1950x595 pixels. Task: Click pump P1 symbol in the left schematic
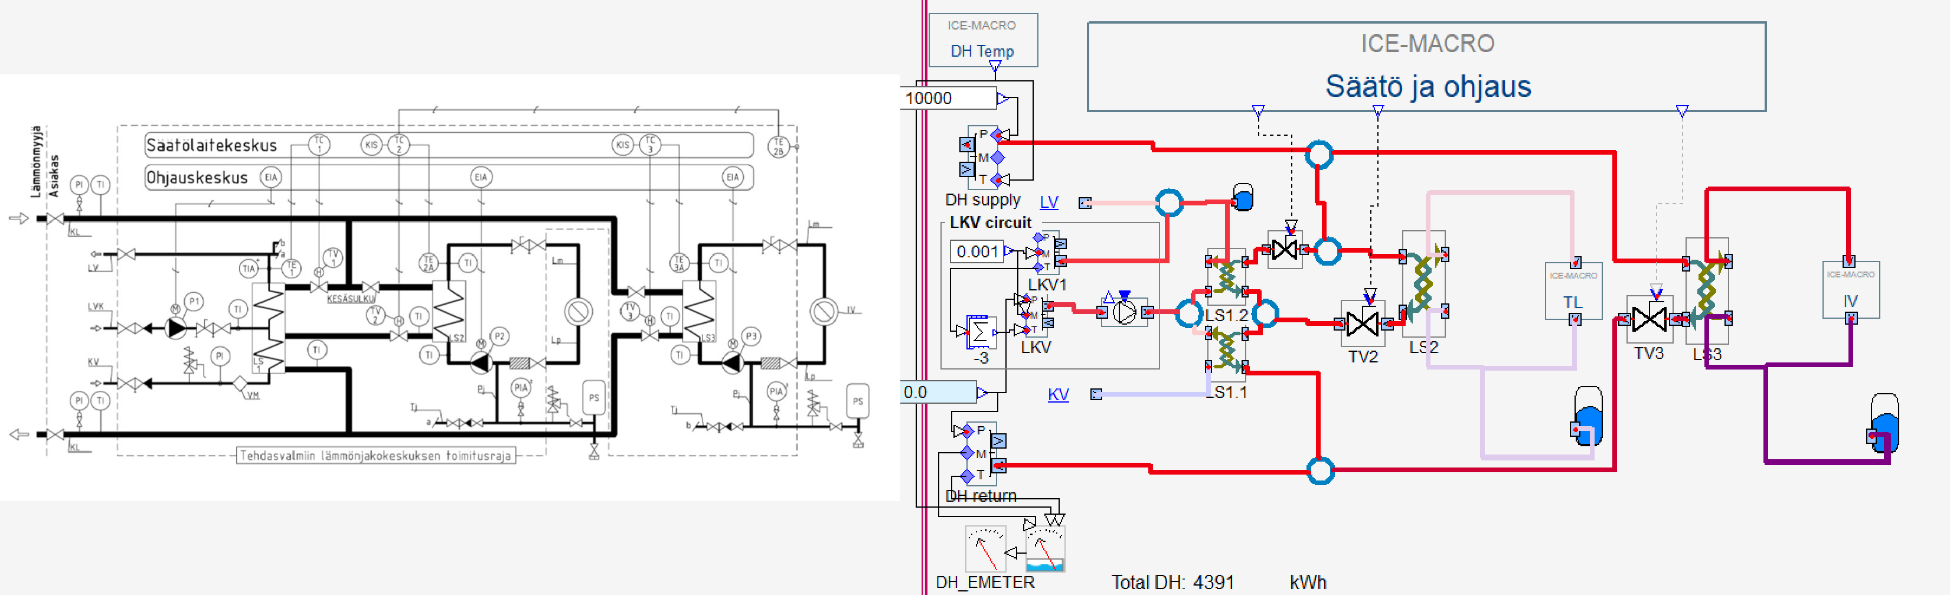tap(177, 328)
